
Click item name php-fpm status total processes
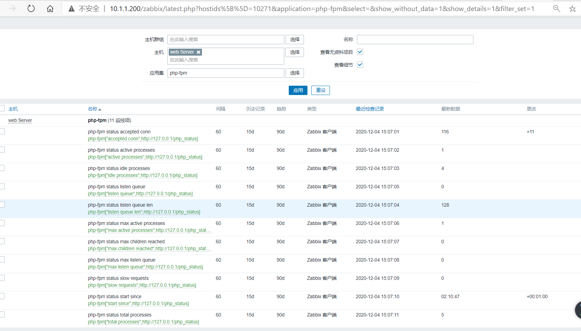[120, 315]
